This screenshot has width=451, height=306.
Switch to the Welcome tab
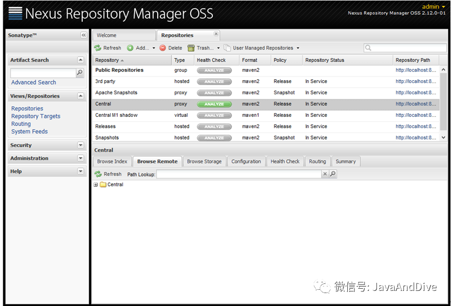click(x=106, y=36)
